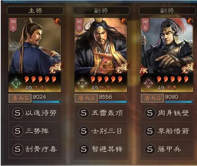
Task: Click the yin-yang icon on 张角's portrait
Action: point(124,21)
